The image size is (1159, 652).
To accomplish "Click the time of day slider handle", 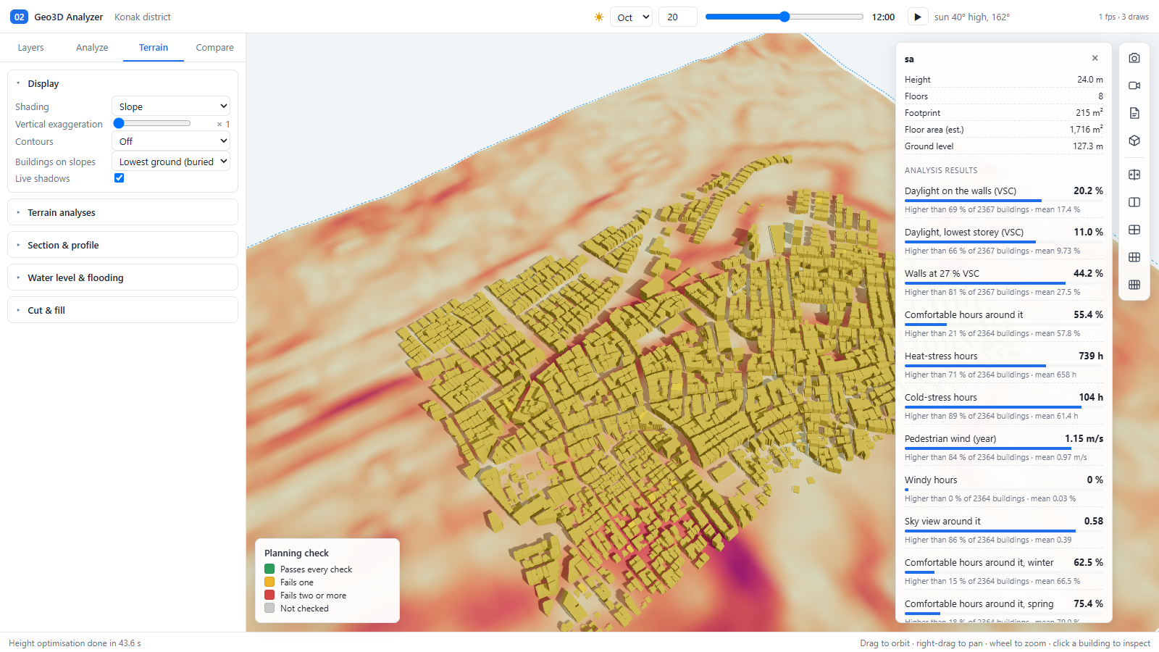I will pyautogui.click(x=784, y=17).
